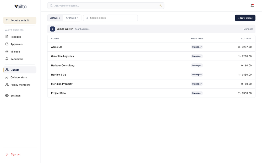Click the Approvals checkmark icon

(x=7, y=44)
